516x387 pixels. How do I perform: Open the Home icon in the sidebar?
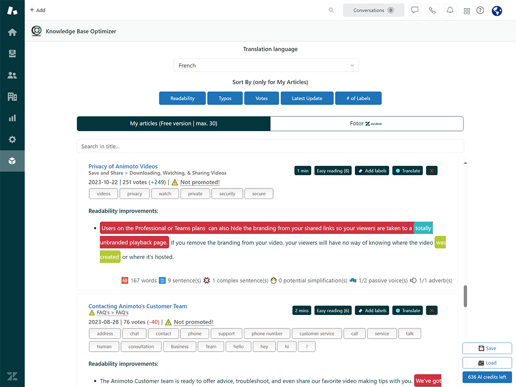[12, 32]
